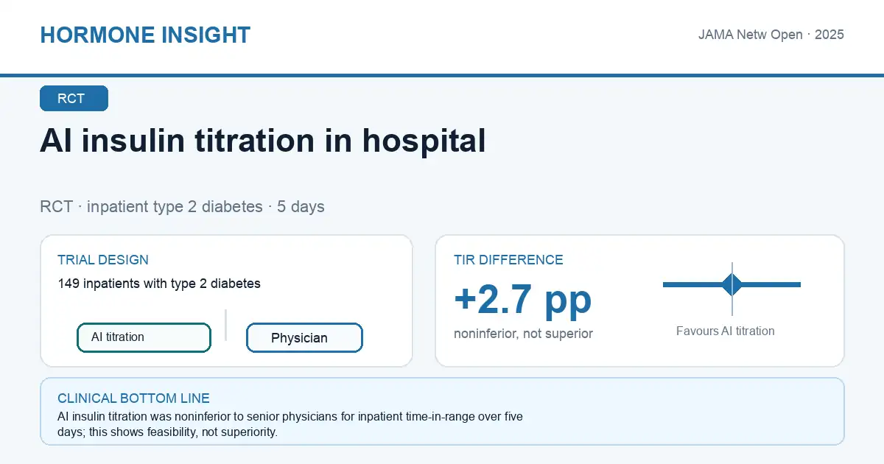The height and width of the screenshot is (464, 884).
Task: Click the HORMONE INSIGHT logo
Action: pos(145,35)
